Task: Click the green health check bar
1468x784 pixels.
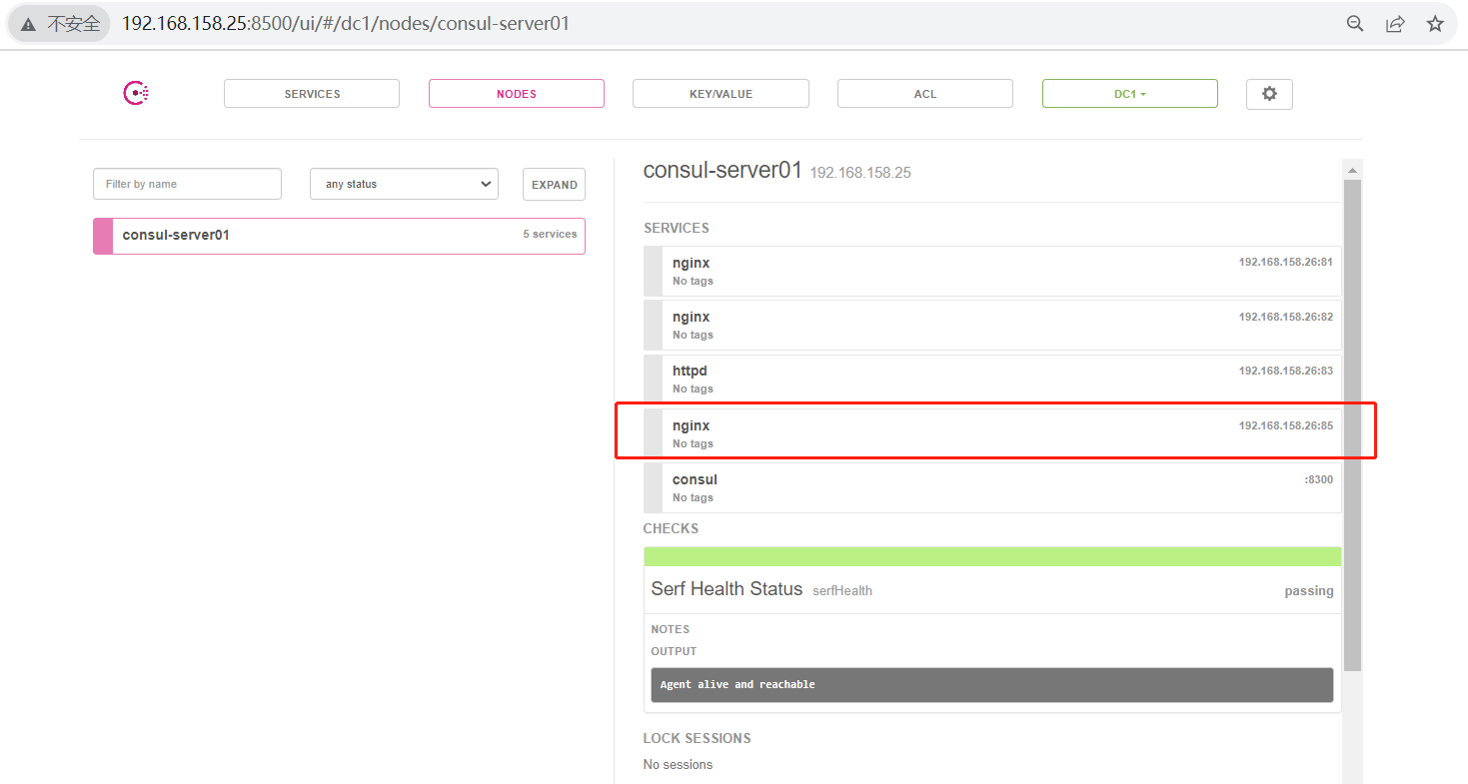Action: pyautogui.click(x=991, y=555)
